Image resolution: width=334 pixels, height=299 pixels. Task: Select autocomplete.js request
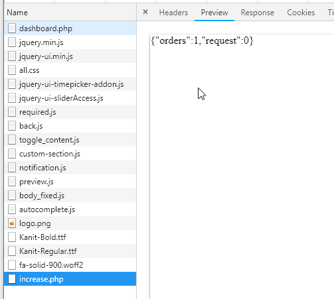pos(70,209)
